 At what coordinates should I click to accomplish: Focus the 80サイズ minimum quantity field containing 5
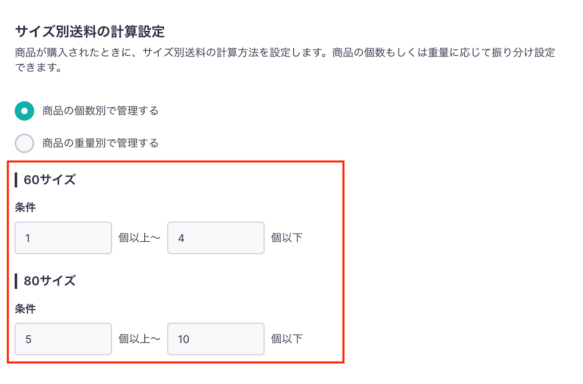[x=63, y=339]
